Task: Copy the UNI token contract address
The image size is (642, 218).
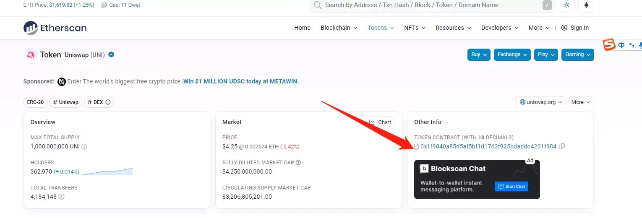Action: coord(562,146)
